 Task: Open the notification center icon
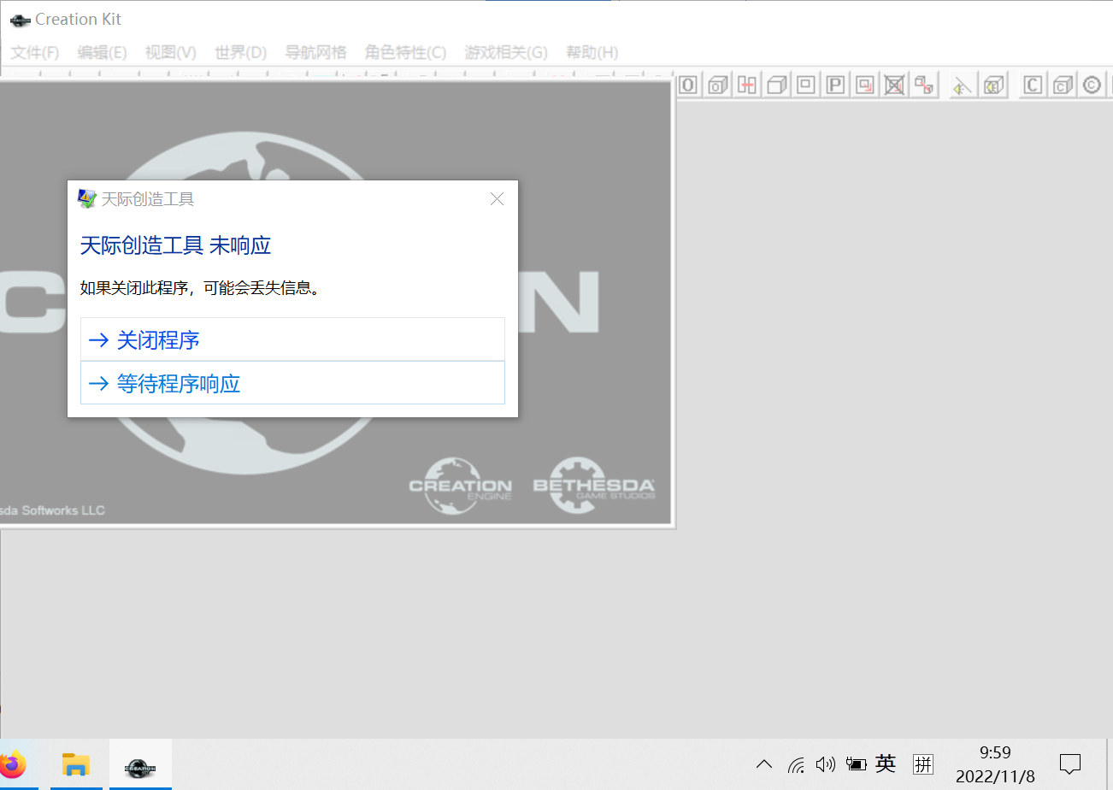coord(1070,764)
